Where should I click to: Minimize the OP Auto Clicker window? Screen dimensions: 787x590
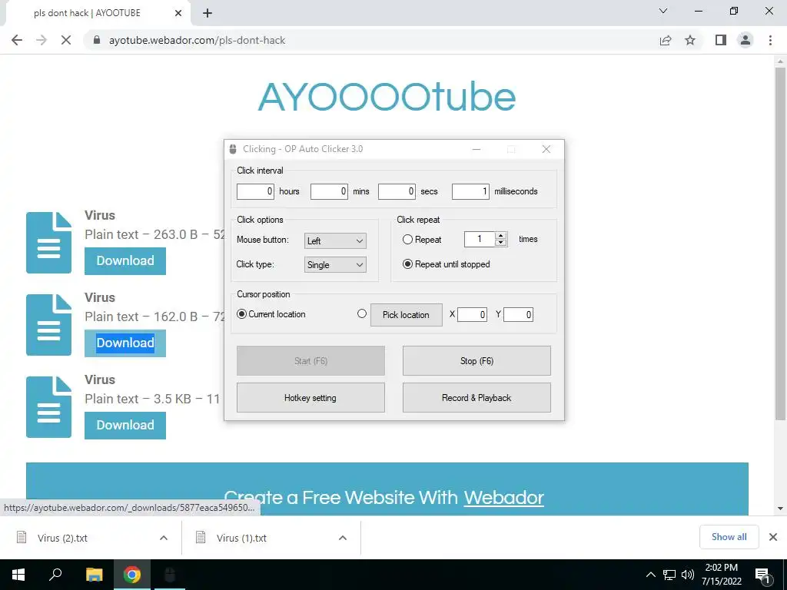point(477,150)
